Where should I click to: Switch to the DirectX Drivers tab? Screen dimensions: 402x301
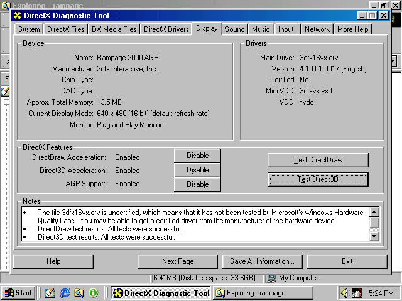pos(166,29)
